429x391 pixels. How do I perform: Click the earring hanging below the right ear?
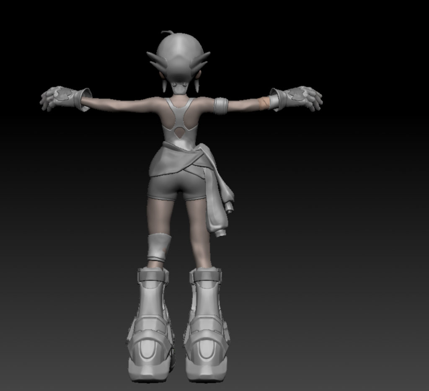(196, 86)
